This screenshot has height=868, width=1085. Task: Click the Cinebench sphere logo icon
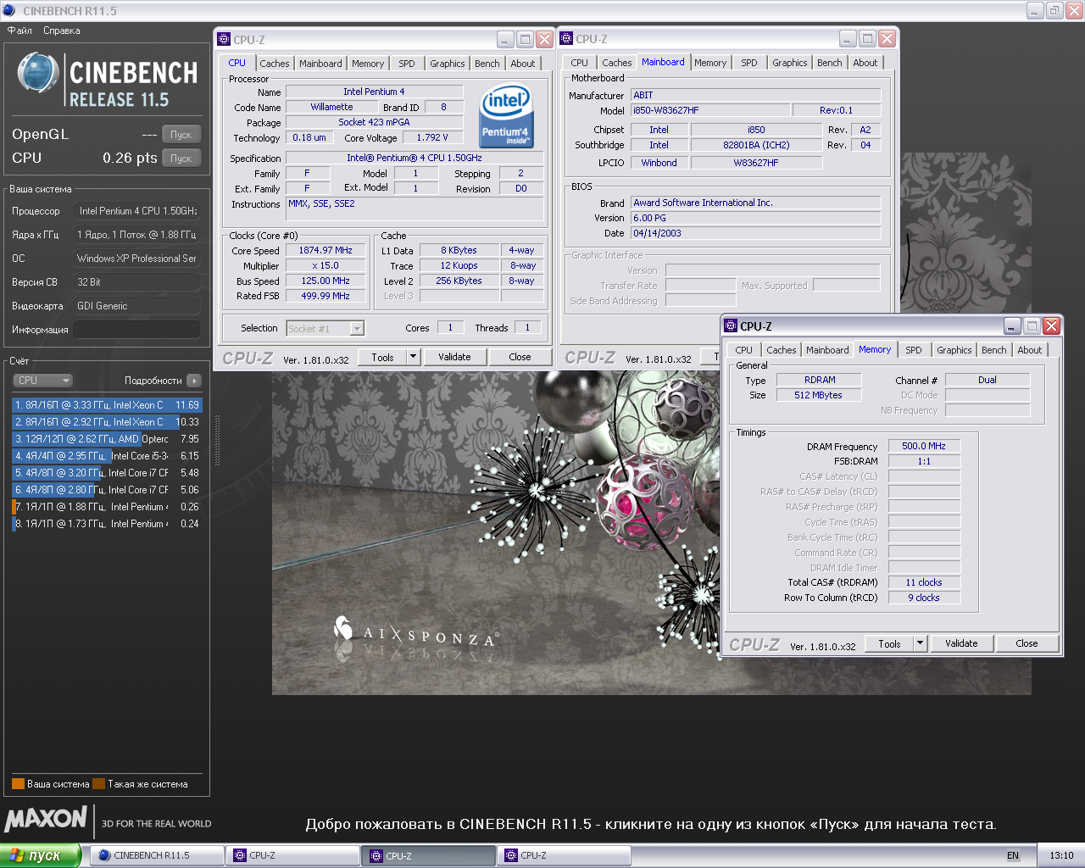coord(38,74)
